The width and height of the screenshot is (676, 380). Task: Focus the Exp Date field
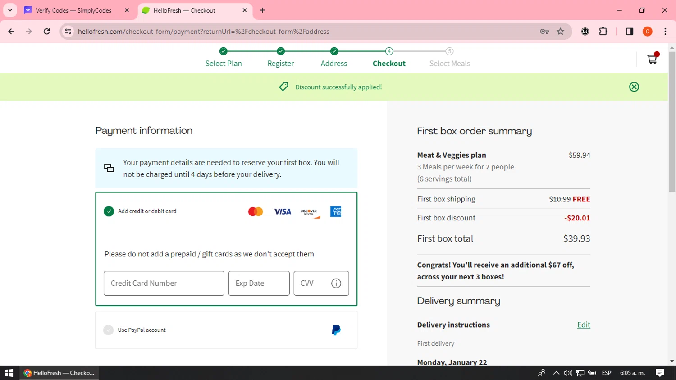pos(259,283)
